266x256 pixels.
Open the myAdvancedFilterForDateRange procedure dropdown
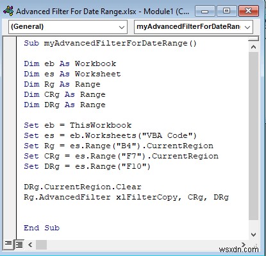[194, 27]
